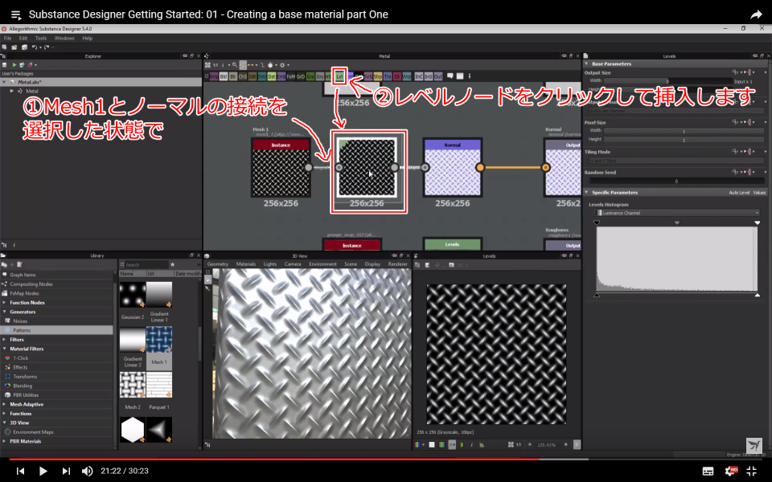
Task: Click the SVG node toolbar icon
Action: pos(368,76)
